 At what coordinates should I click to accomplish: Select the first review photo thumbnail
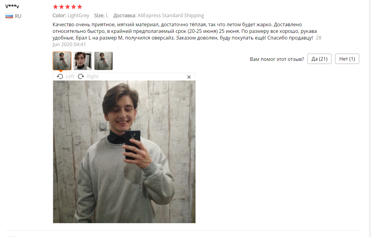coord(62,61)
